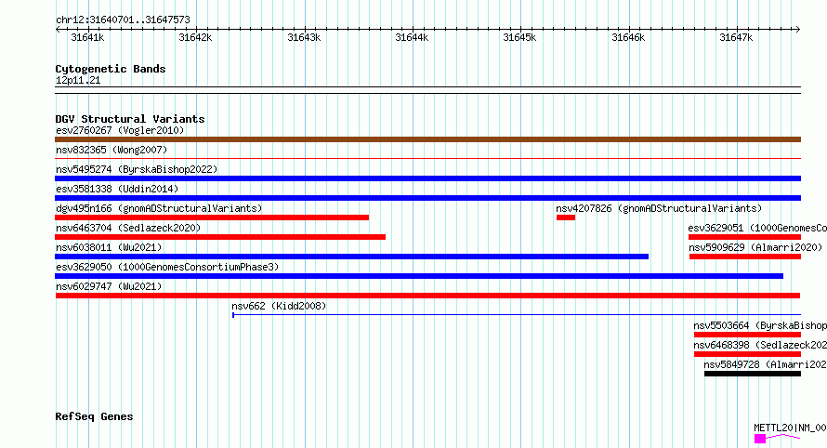Click the 31645k ruler tick label
Viewport: 827px width, 448px height.
point(519,37)
